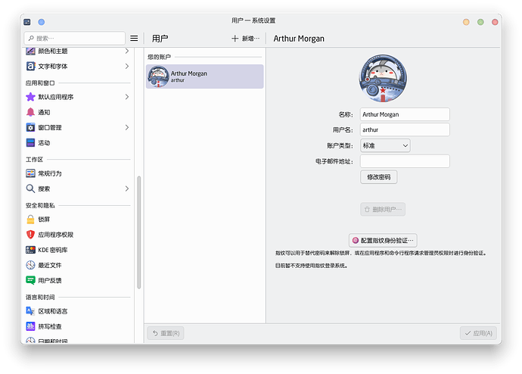Click the 通知 bell icon
Image resolution: width=522 pixels, height=374 pixels.
tap(30, 112)
